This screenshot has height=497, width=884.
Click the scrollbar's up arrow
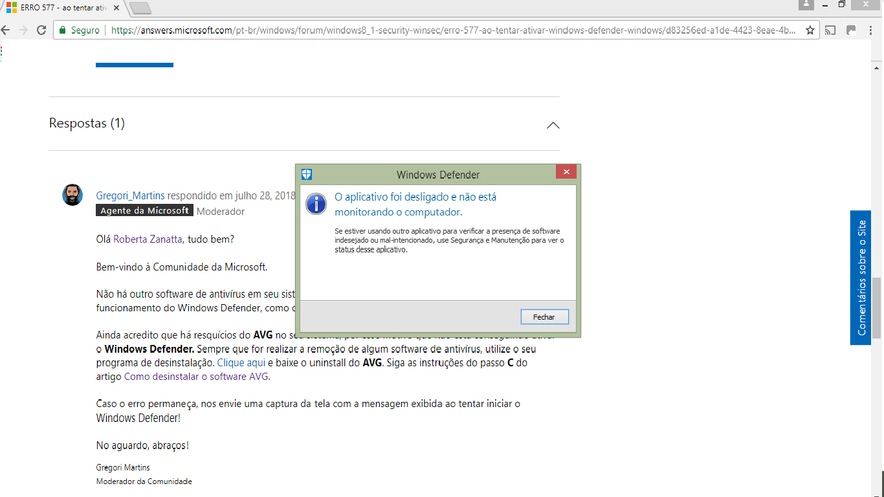point(877,67)
